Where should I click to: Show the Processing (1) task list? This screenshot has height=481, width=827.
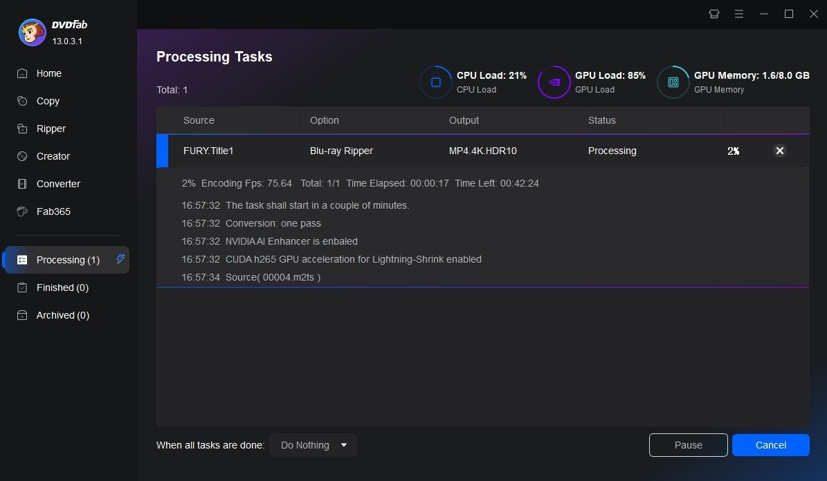pos(67,260)
